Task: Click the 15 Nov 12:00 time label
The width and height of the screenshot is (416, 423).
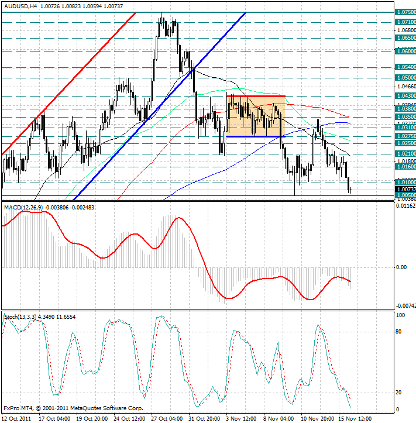Action: (x=355, y=419)
